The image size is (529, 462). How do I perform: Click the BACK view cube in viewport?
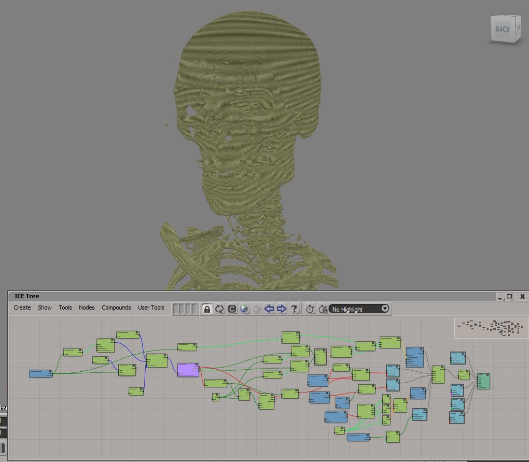pyautogui.click(x=504, y=29)
